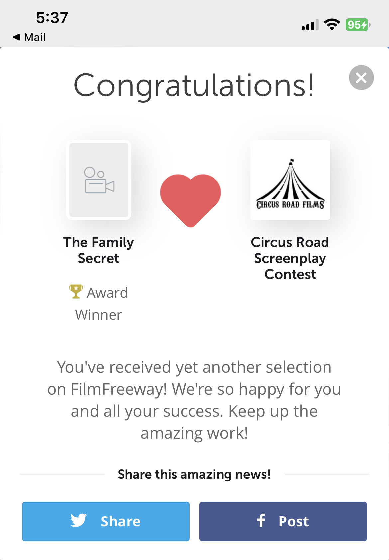Tap the Wi-Fi status icon
This screenshot has height=560, width=389.
pyautogui.click(x=332, y=25)
